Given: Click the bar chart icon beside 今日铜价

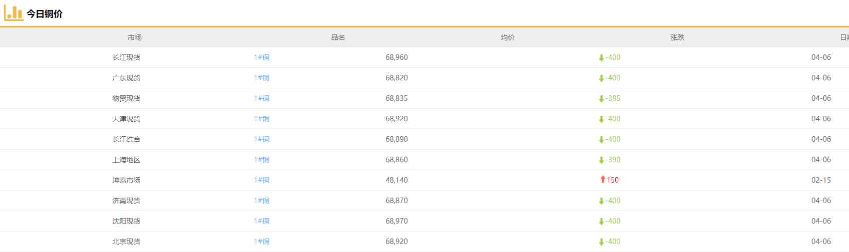Looking at the screenshot, I should tap(14, 13).
